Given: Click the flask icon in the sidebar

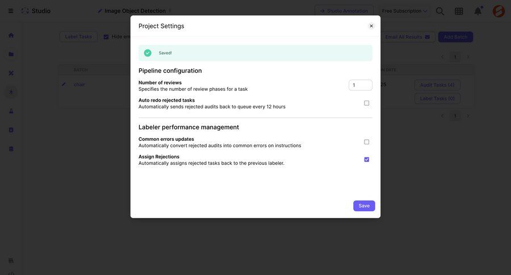Looking at the screenshot, I should pyautogui.click(x=11, y=111).
